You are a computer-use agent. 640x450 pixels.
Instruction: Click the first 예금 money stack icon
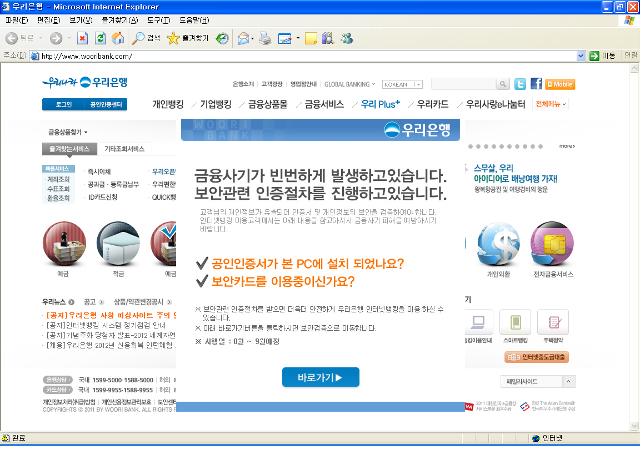click(64, 244)
